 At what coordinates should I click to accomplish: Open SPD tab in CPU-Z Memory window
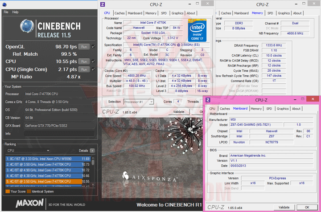[270, 13]
